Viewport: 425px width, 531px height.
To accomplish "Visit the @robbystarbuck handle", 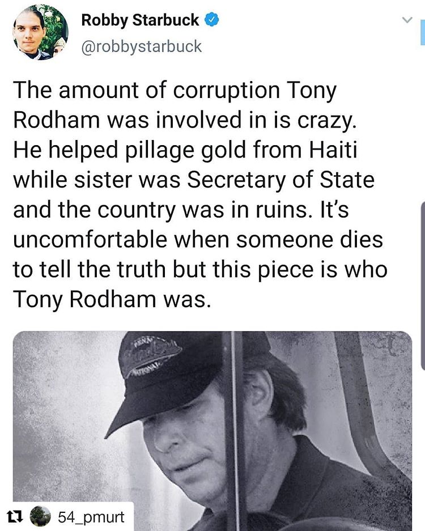I will coord(141,46).
